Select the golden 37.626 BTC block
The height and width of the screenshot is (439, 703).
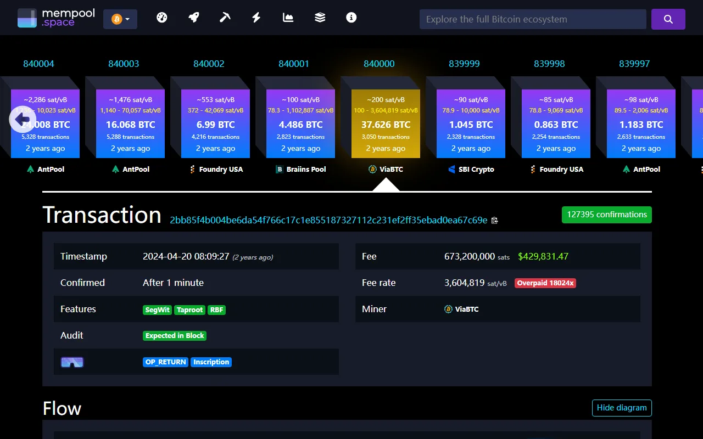(386, 123)
